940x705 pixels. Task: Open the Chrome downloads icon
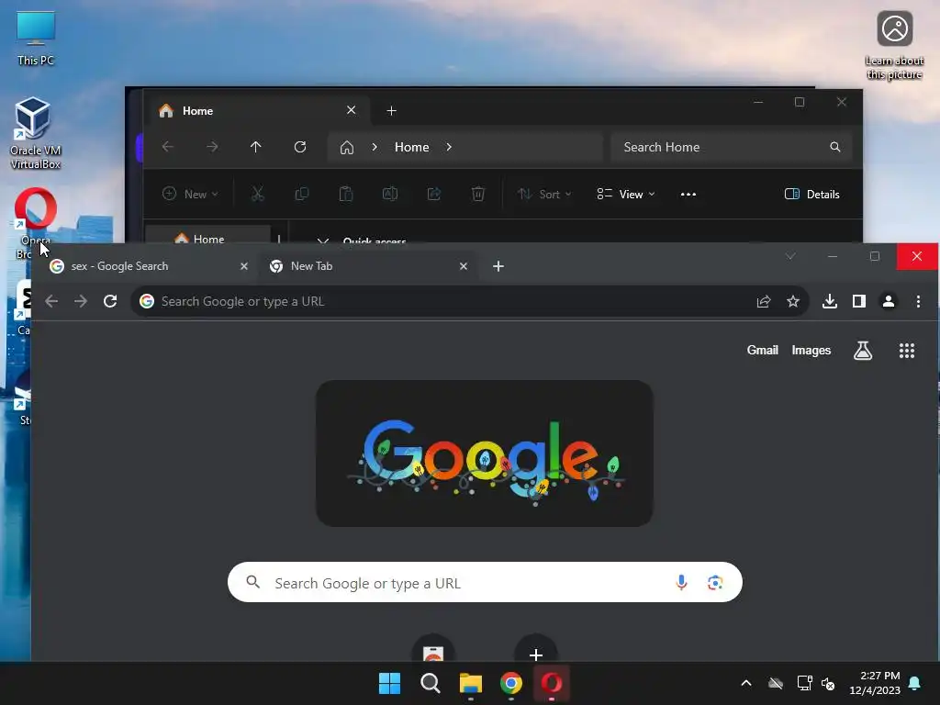(830, 301)
